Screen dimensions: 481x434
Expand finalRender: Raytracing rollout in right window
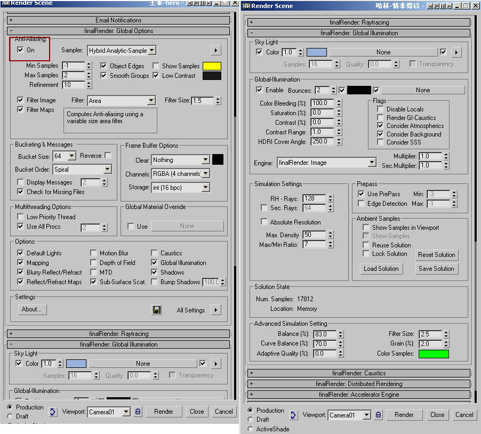(359, 22)
